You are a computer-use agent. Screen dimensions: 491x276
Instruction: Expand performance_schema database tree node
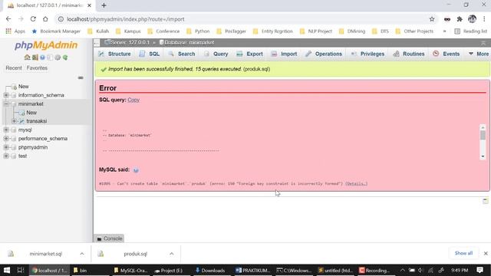click(x=6, y=139)
